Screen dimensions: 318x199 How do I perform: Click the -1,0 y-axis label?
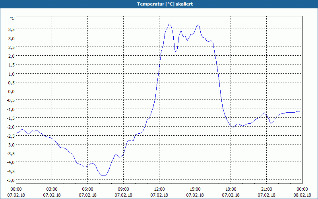pos(11,109)
